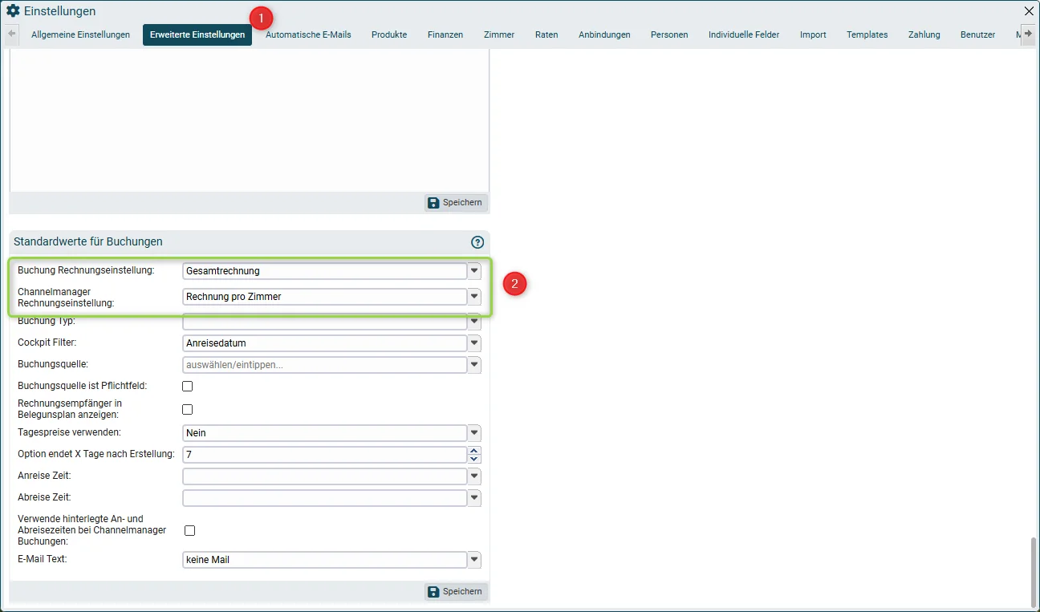Open the Tagespreise verwenden dropdown

474,433
